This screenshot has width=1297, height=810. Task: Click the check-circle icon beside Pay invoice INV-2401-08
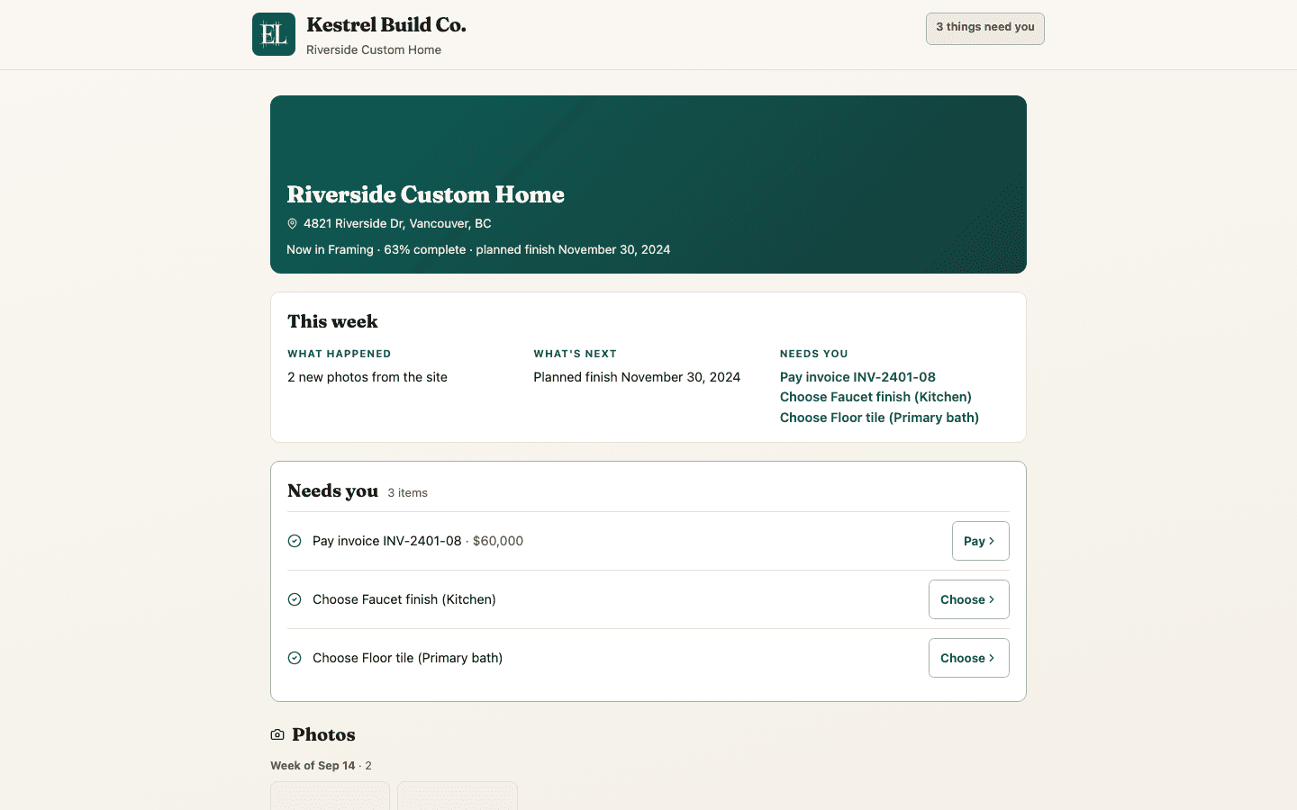coord(295,541)
